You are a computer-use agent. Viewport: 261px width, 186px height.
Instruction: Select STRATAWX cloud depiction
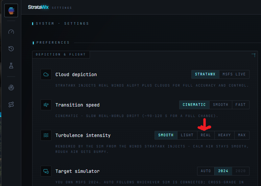tap(205, 74)
